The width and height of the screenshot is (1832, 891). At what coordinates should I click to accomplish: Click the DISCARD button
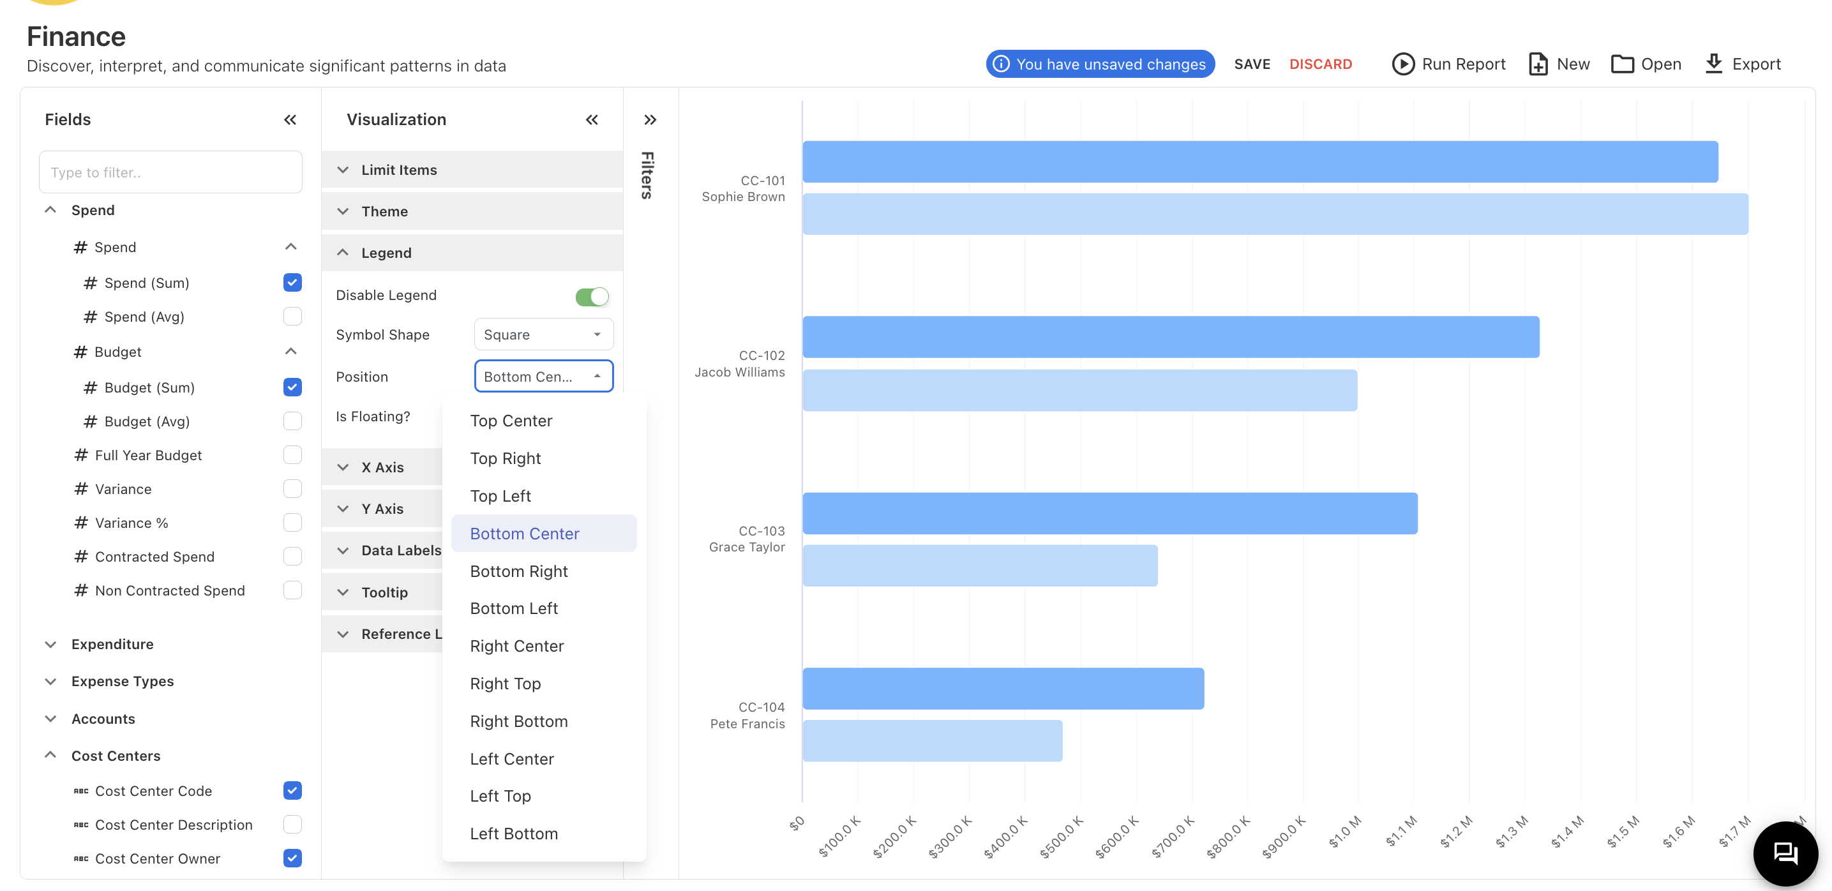tap(1321, 64)
